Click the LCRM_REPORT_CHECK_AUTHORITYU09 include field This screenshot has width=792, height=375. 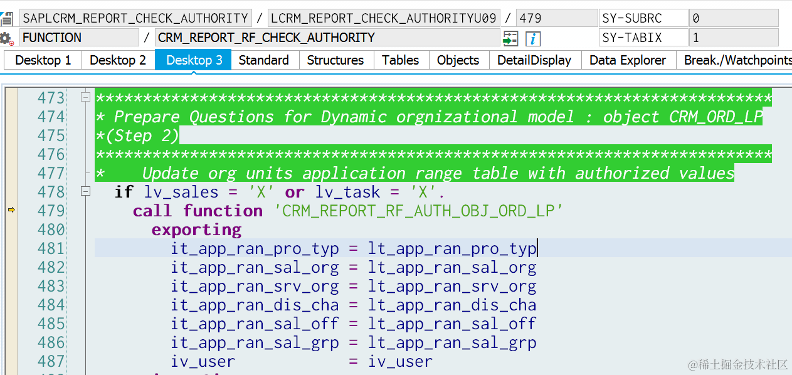(384, 18)
